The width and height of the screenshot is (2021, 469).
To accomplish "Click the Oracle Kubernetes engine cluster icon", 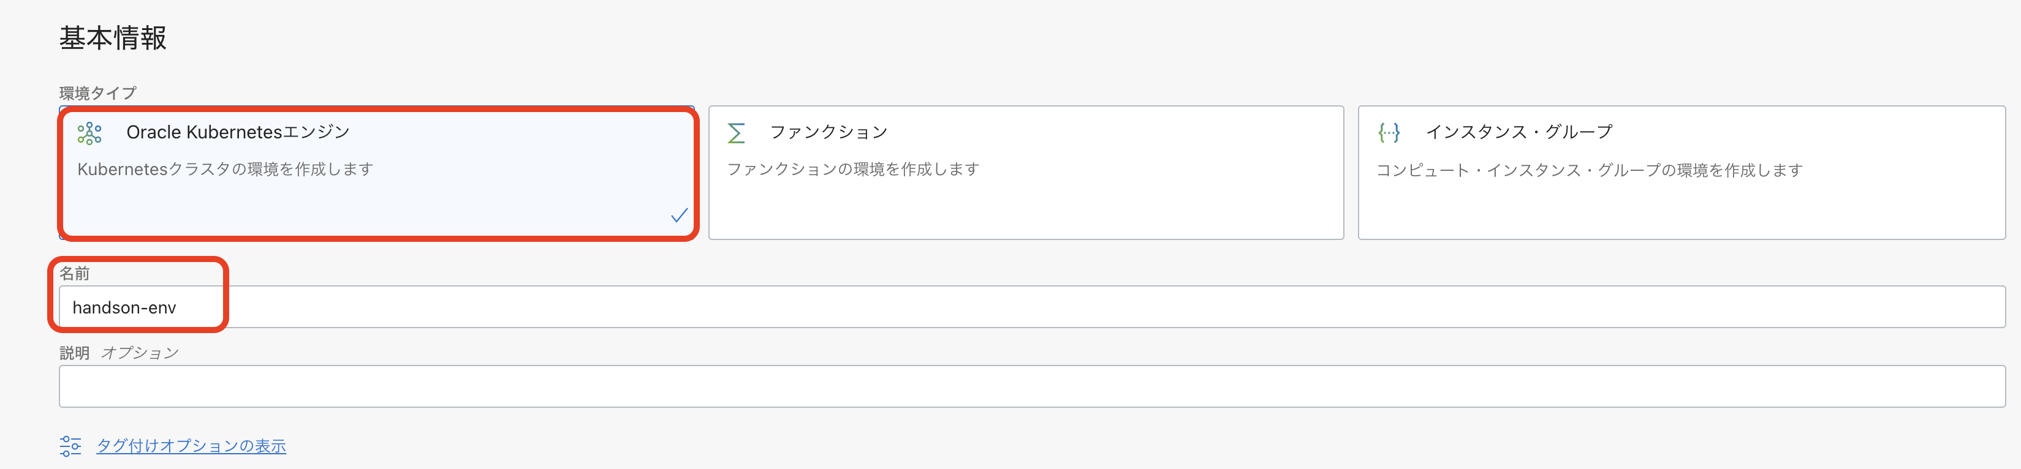I will click(x=89, y=133).
